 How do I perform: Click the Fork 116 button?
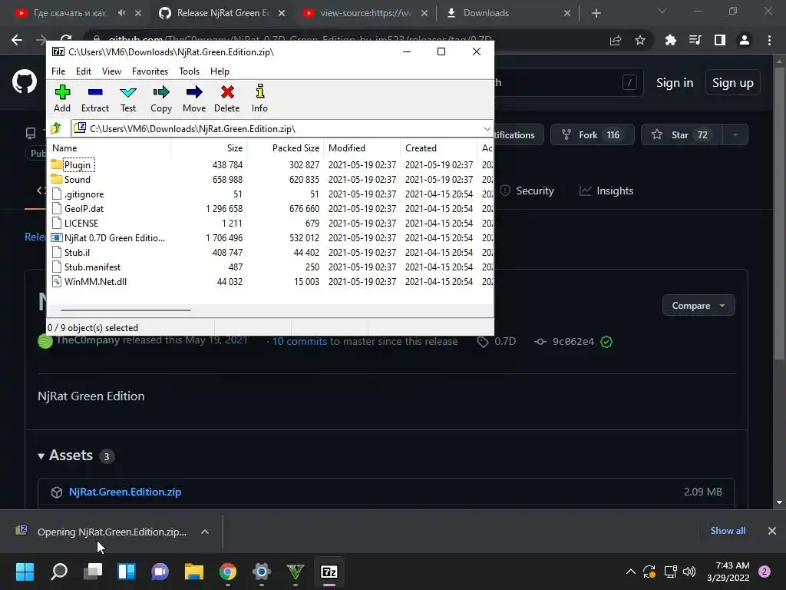(x=592, y=134)
